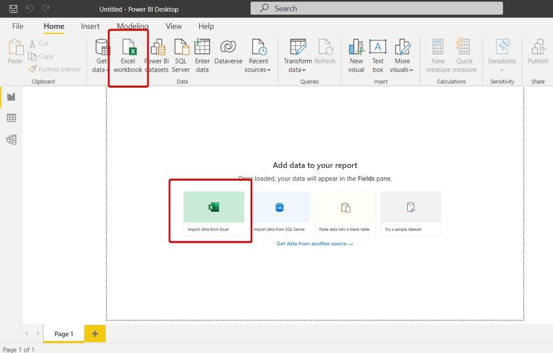
Task: Click the previous page arrow
Action: point(27,333)
